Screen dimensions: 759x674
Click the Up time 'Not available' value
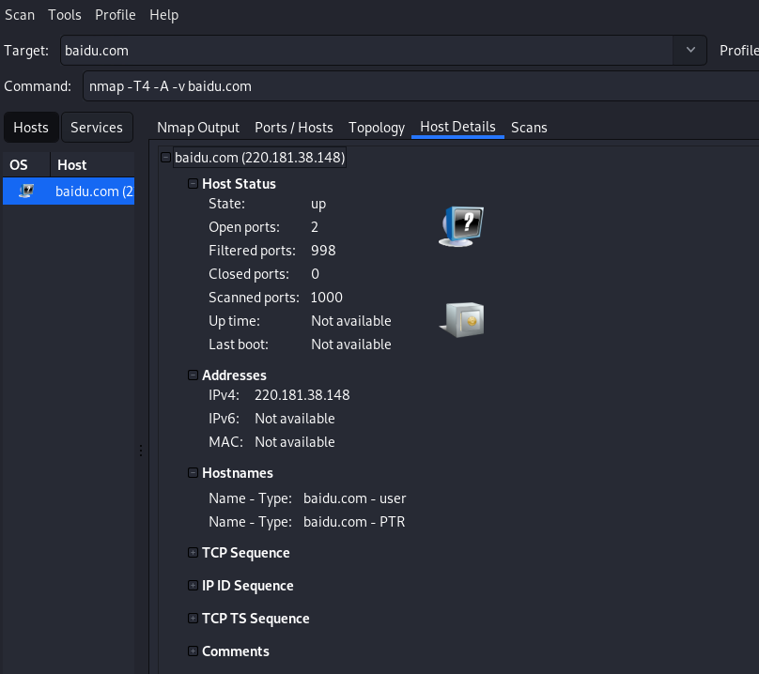pyautogui.click(x=351, y=321)
